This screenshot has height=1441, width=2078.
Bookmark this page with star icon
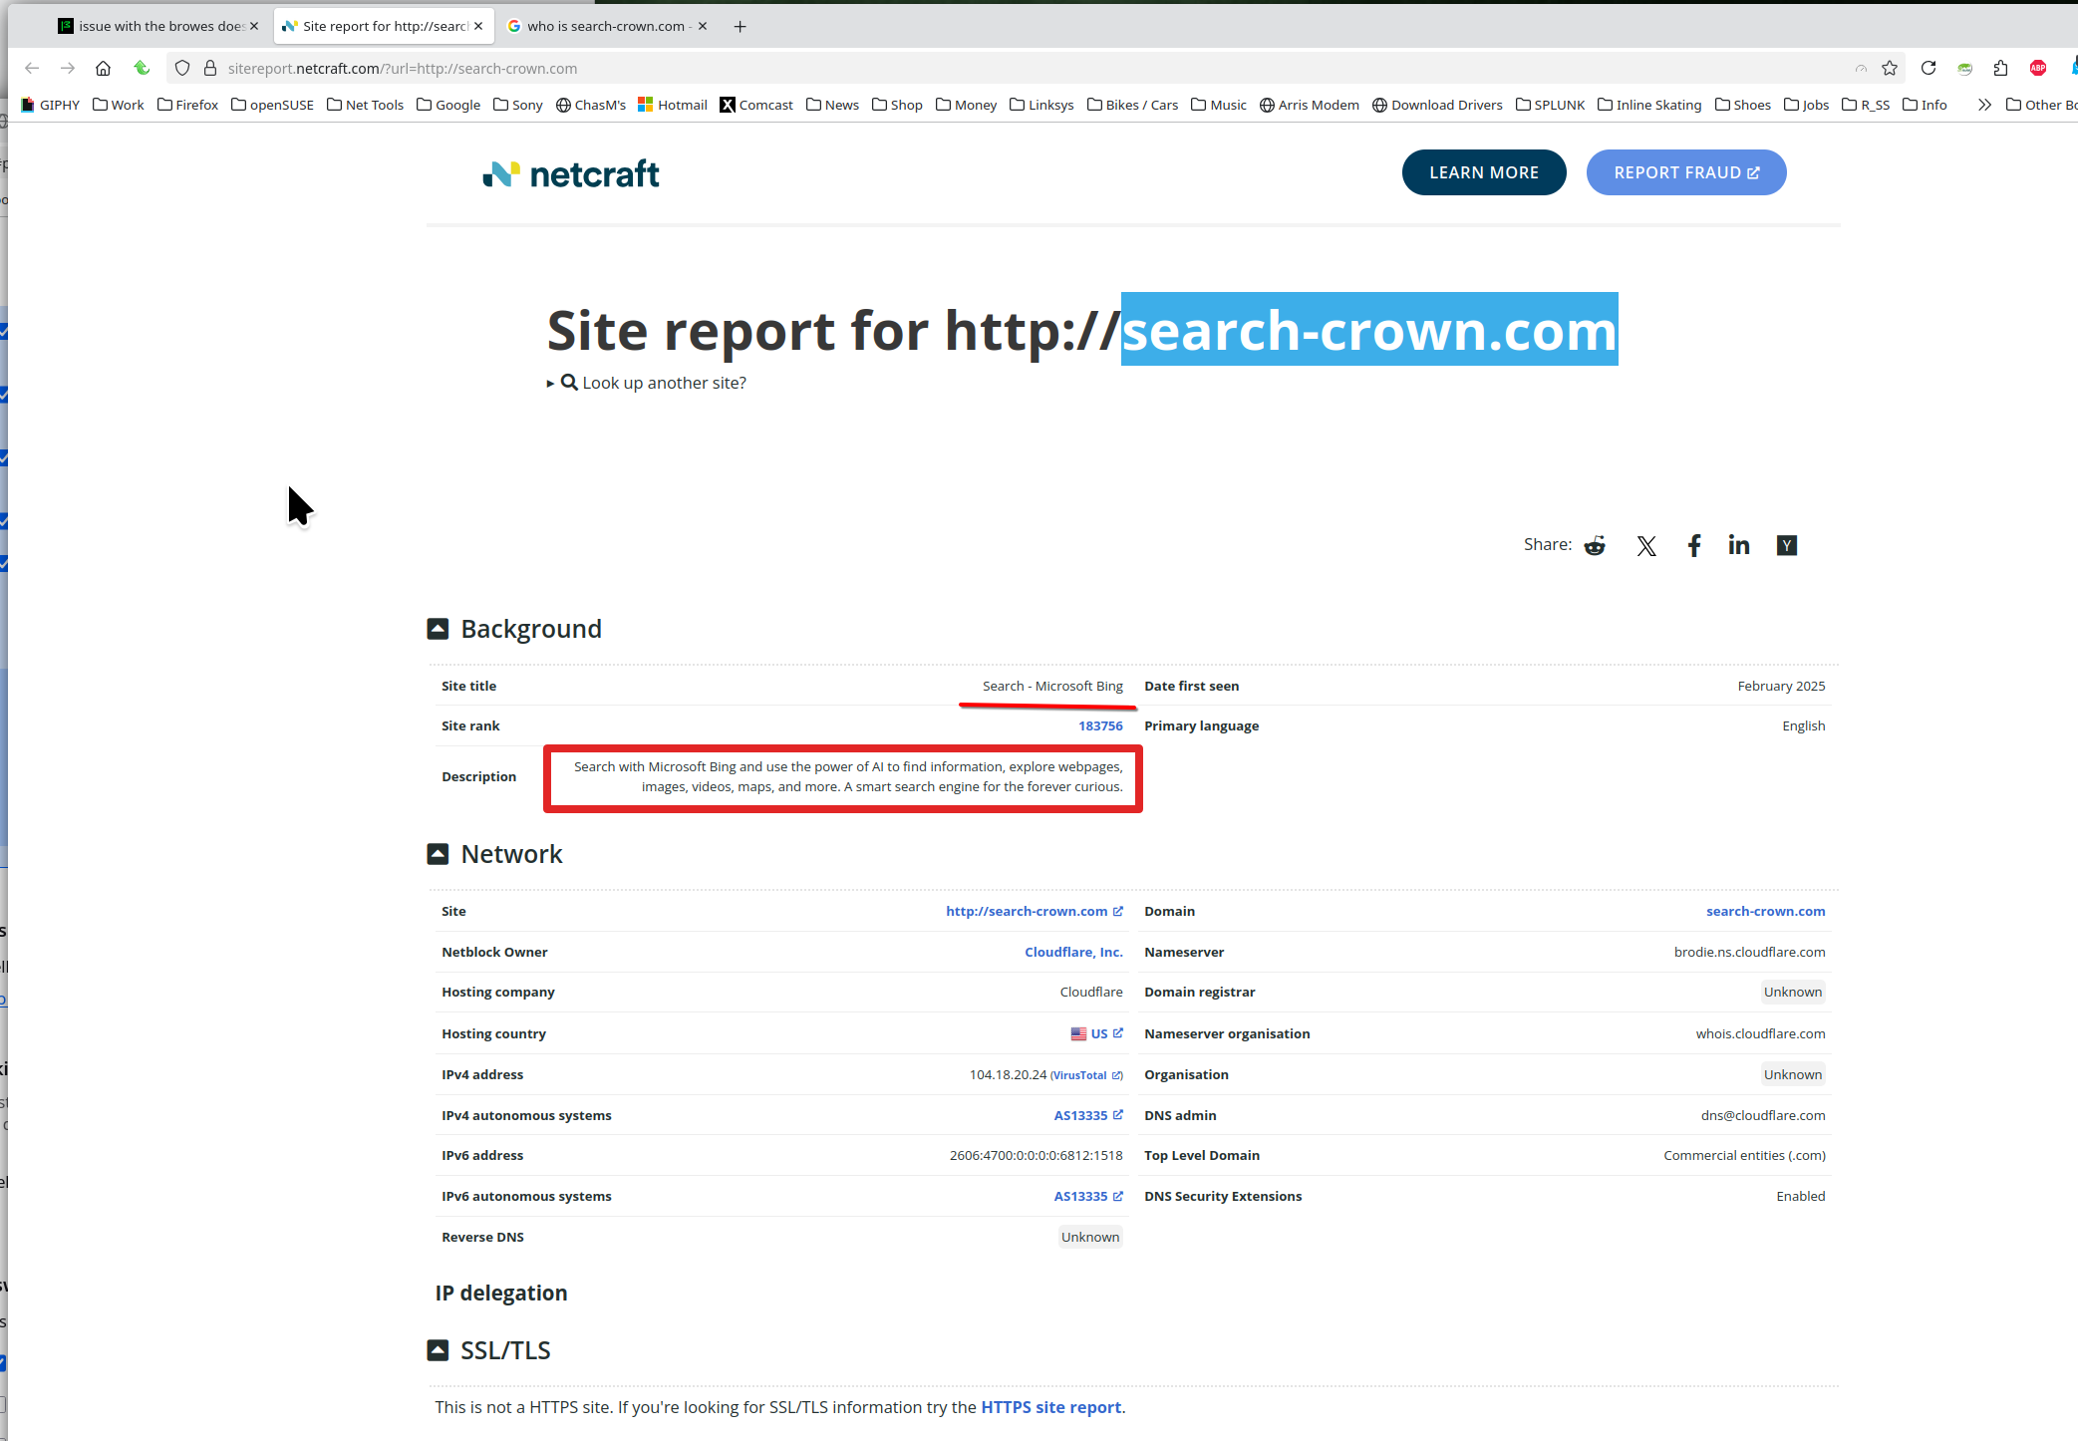(1889, 68)
